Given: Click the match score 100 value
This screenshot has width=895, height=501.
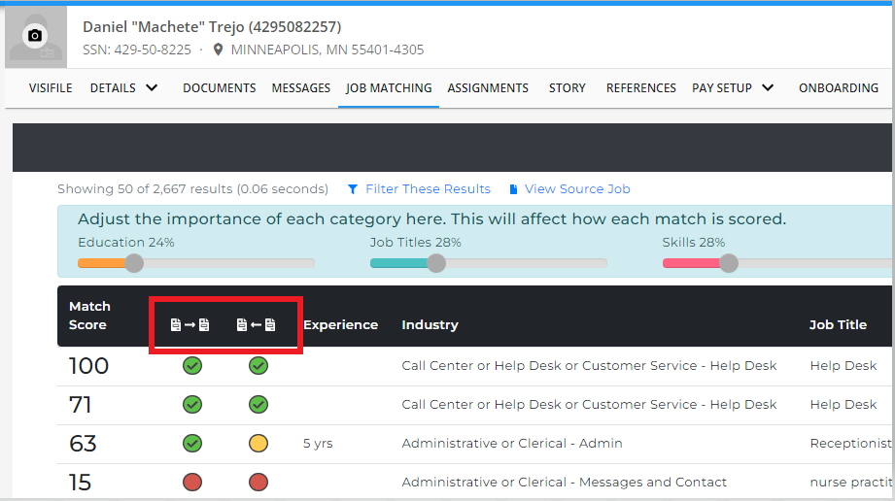Looking at the screenshot, I should tap(88, 366).
